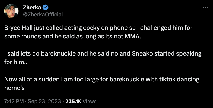Screen dimensions: 213x108
Task: Click the 235.1K view count number
Action: 73,102
